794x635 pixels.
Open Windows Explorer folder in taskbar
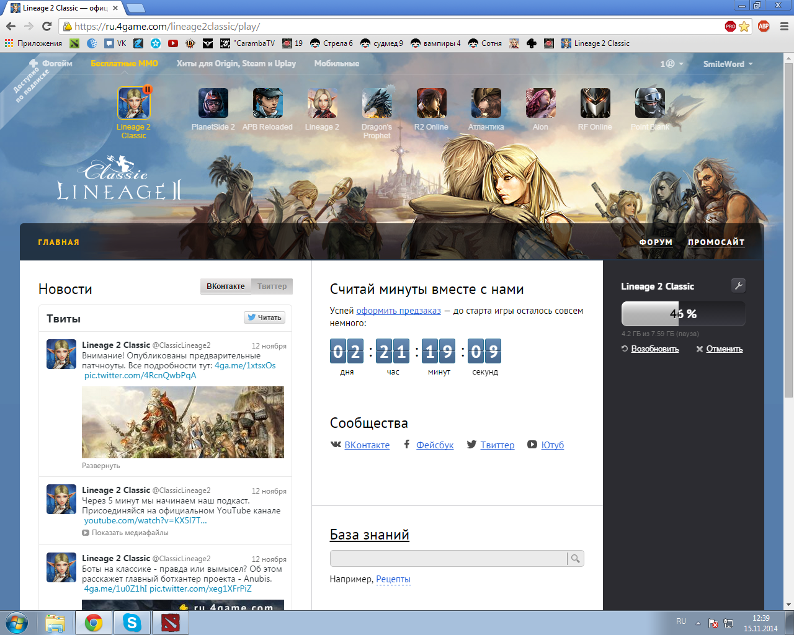pos(55,623)
